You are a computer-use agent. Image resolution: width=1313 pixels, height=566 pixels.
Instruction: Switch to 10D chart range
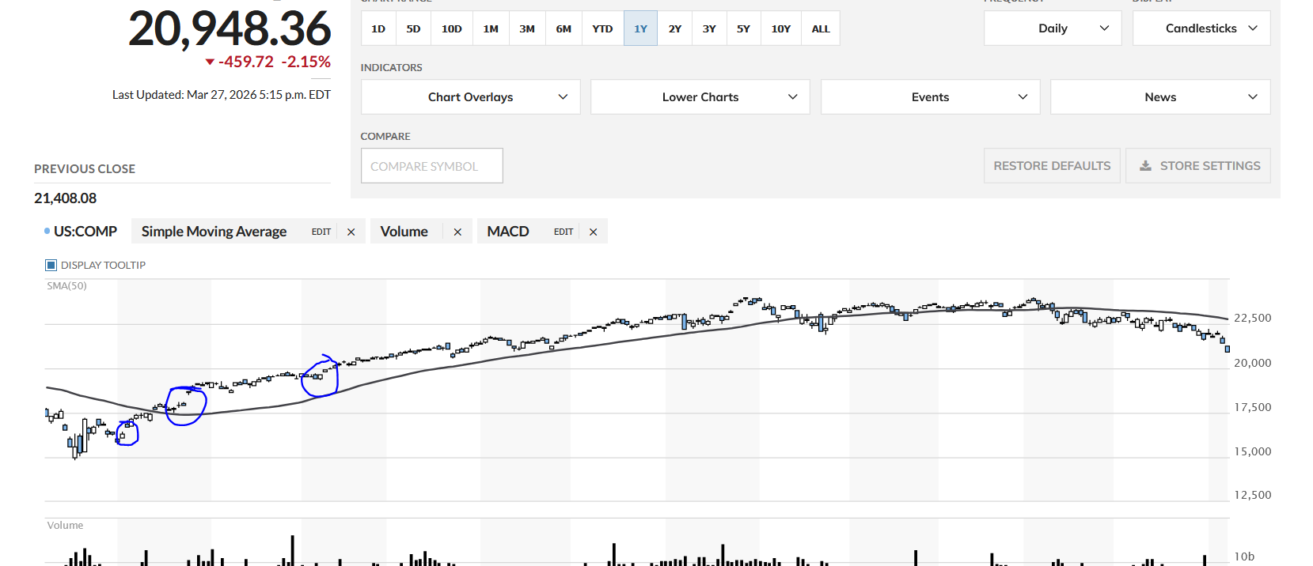452,28
